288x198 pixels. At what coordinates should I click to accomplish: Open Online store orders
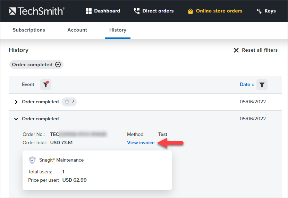(215, 11)
